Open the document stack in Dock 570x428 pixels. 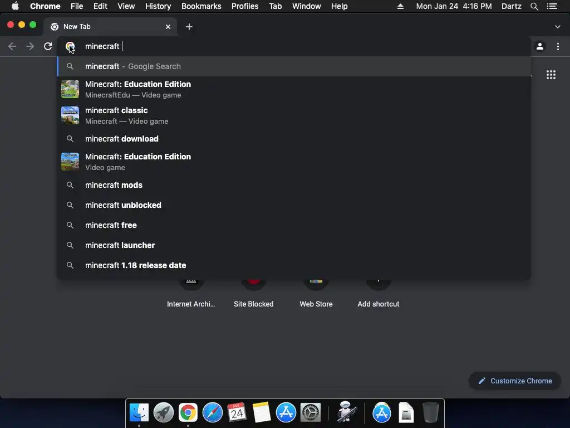coord(406,412)
